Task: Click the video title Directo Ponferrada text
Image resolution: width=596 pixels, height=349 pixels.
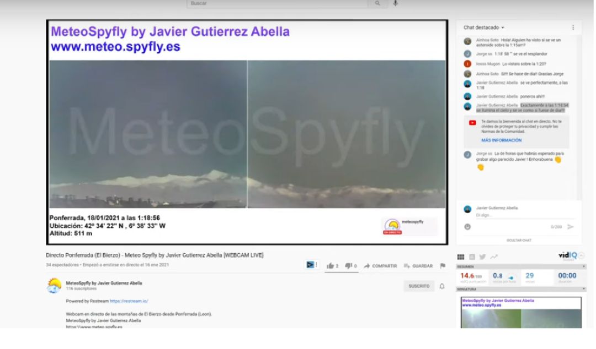Action: click(155, 255)
